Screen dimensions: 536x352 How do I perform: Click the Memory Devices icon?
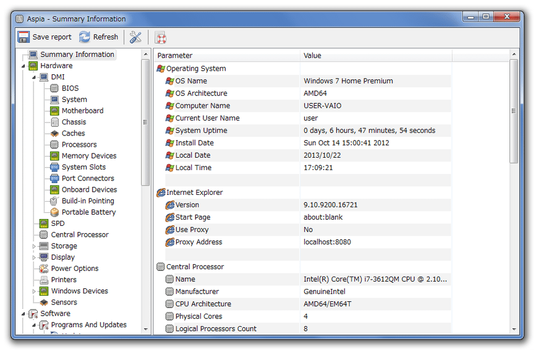[x=54, y=156]
